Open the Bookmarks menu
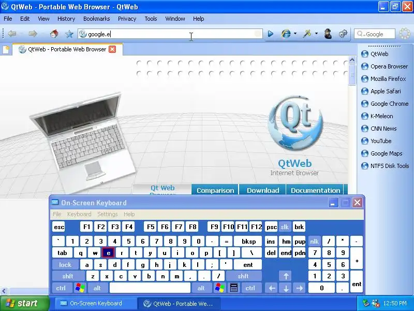The image size is (414, 311). 97,19
